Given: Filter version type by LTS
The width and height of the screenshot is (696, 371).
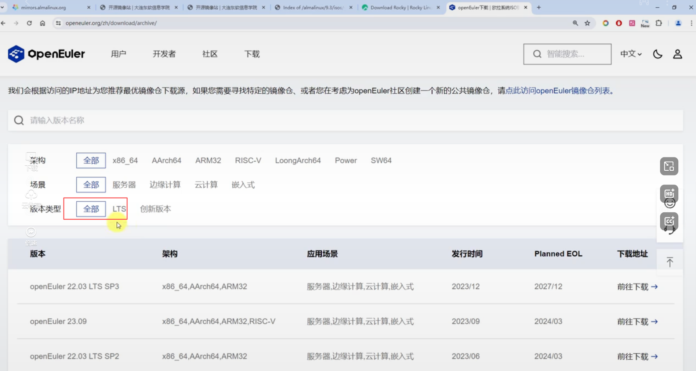Looking at the screenshot, I should 119,209.
